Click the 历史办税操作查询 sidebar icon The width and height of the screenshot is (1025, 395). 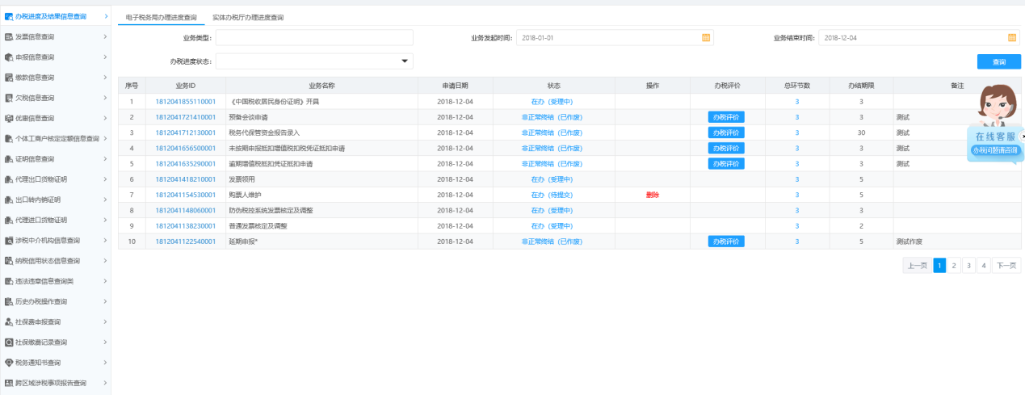click(x=9, y=301)
